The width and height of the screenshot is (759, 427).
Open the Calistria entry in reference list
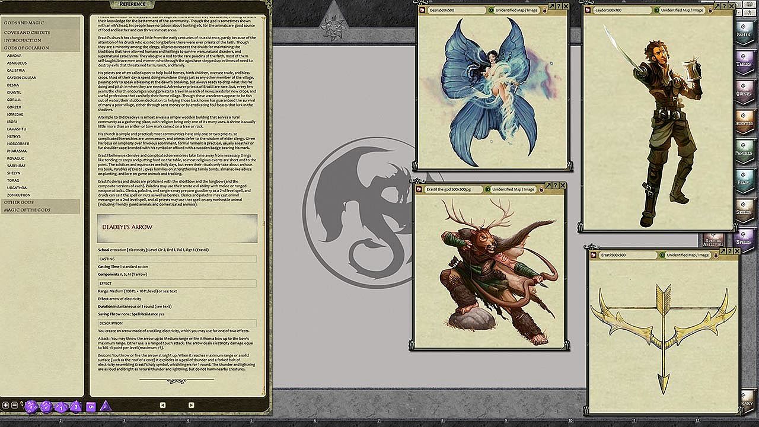click(x=16, y=70)
